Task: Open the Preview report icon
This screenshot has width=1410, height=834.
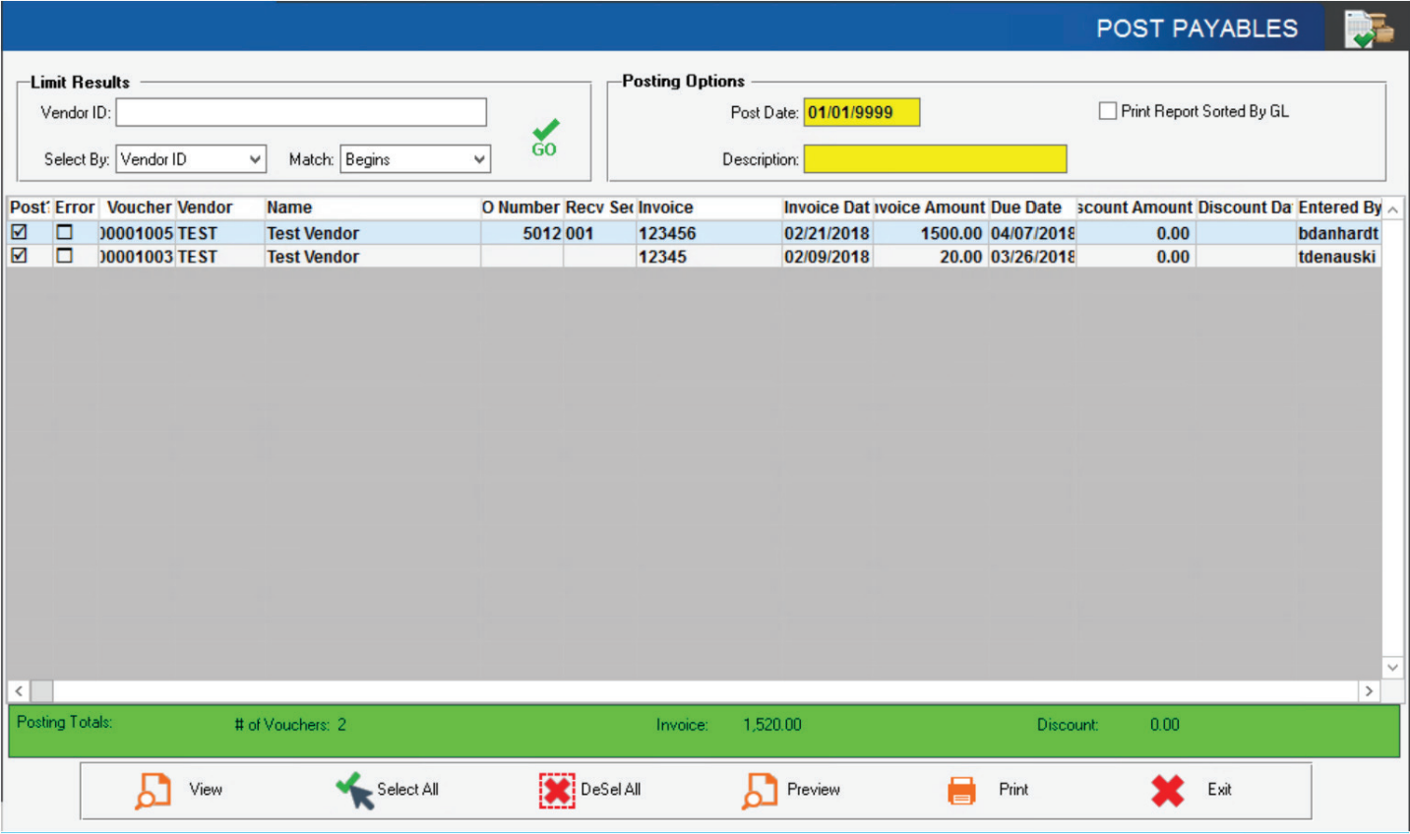Action: tap(759, 790)
